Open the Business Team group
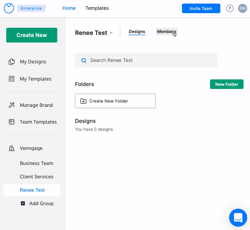 (37, 163)
